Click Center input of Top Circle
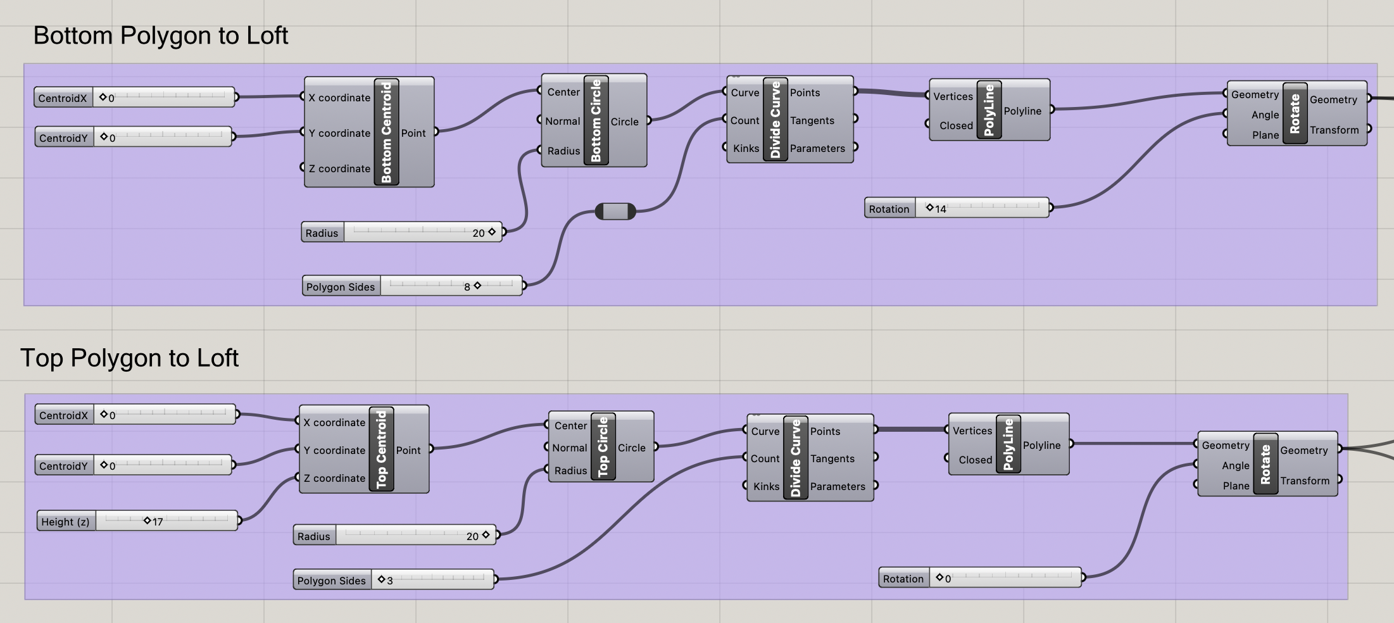 [x=571, y=425]
